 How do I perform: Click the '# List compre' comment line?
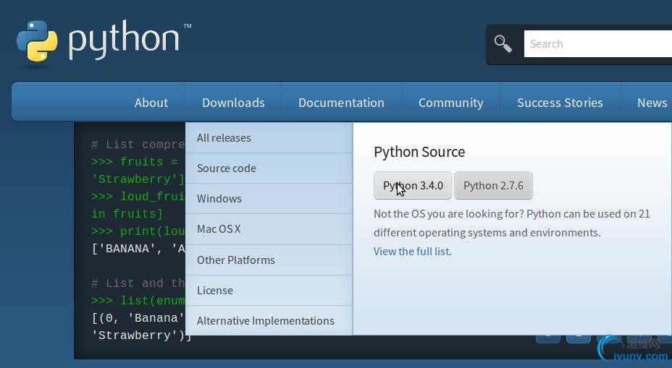[x=138, y=145]
